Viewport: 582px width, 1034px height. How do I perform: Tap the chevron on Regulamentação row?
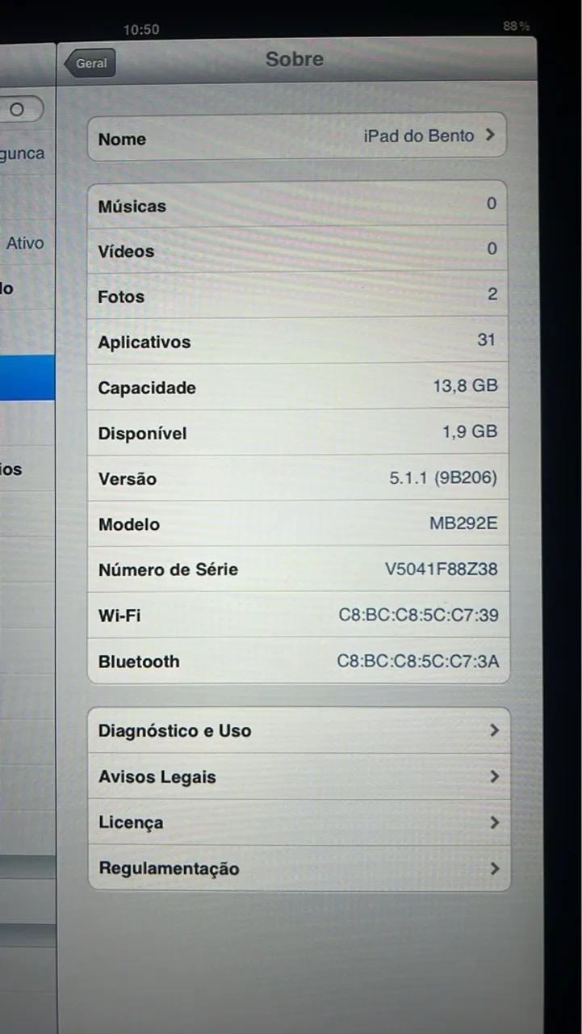(494, 868)
